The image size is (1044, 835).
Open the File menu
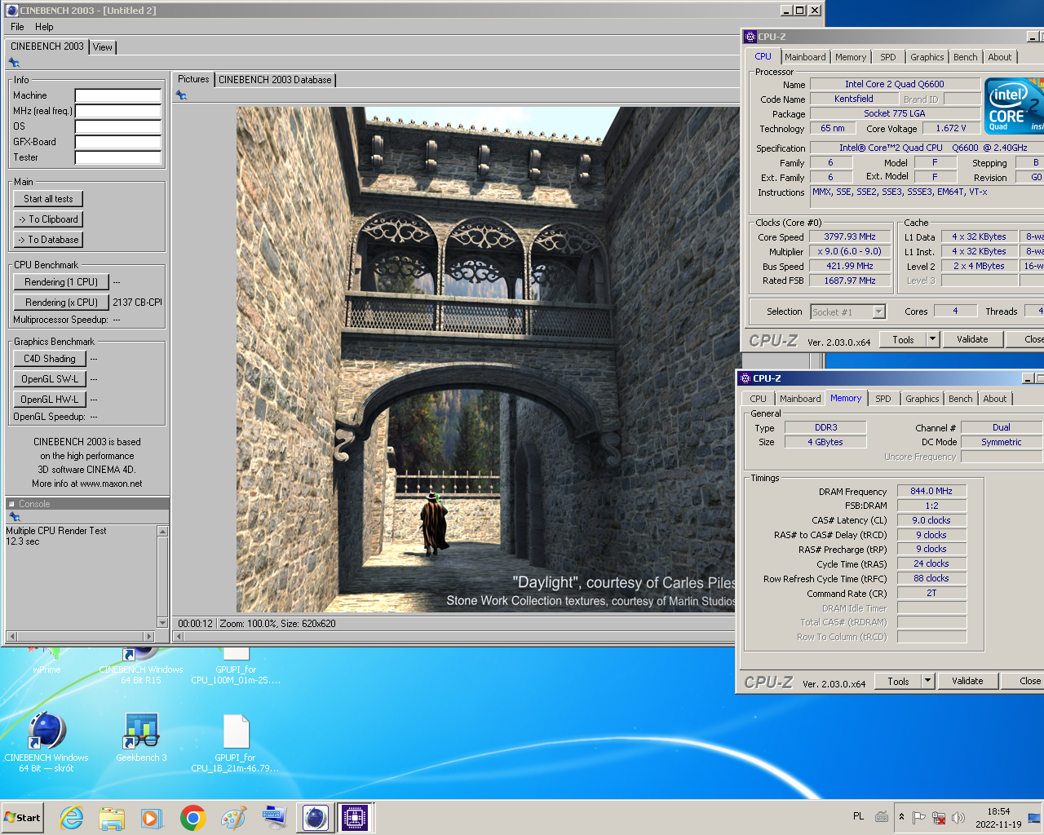[x=17, y=27]
